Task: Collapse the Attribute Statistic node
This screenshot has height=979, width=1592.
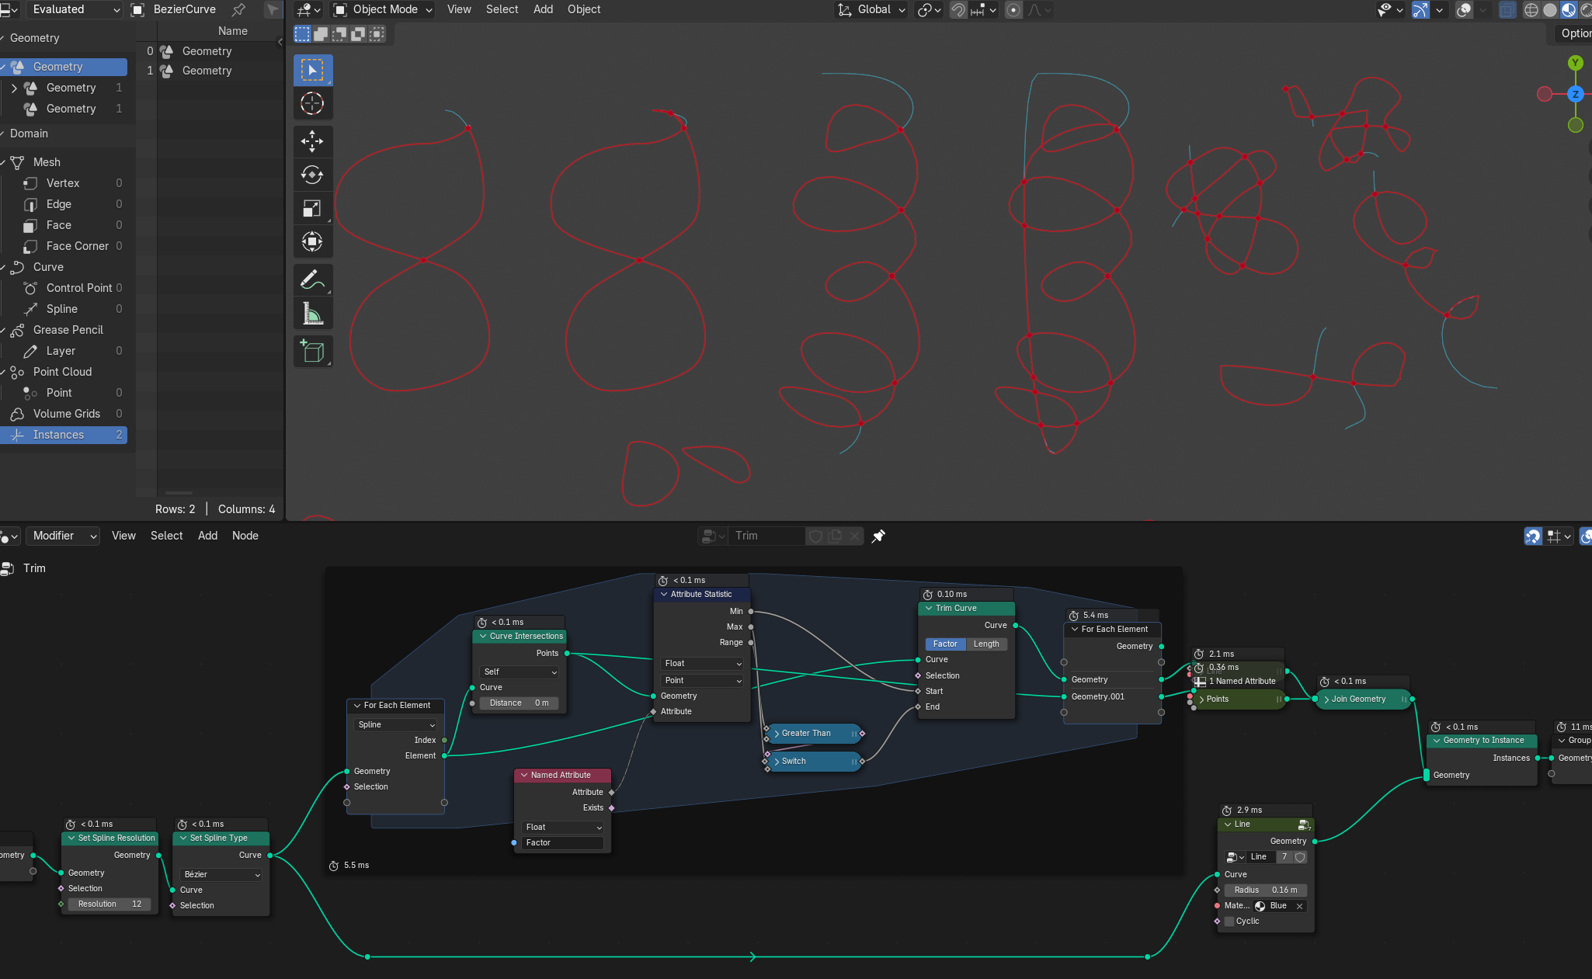Action: click(664, 595)
